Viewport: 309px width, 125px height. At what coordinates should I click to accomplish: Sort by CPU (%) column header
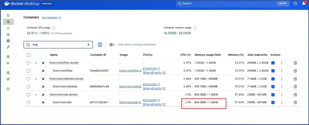(x=185, y=55)
